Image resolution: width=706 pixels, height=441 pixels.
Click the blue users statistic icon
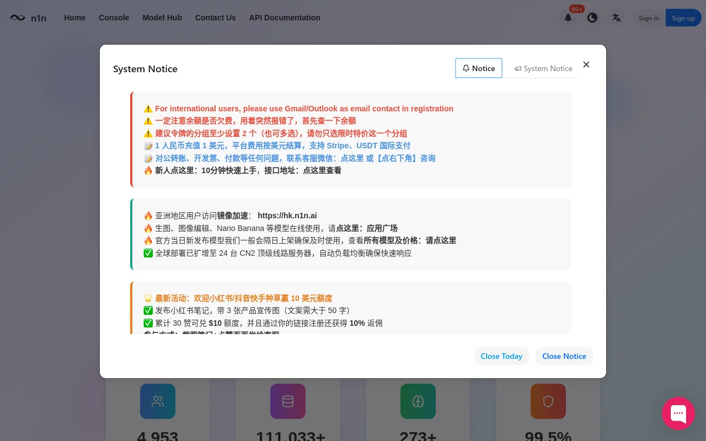158,401
